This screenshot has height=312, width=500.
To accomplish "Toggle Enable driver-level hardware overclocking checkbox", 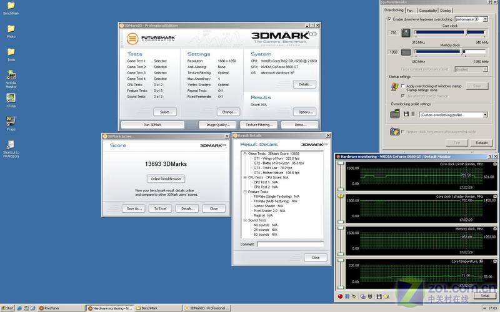I will click(389, 19).
